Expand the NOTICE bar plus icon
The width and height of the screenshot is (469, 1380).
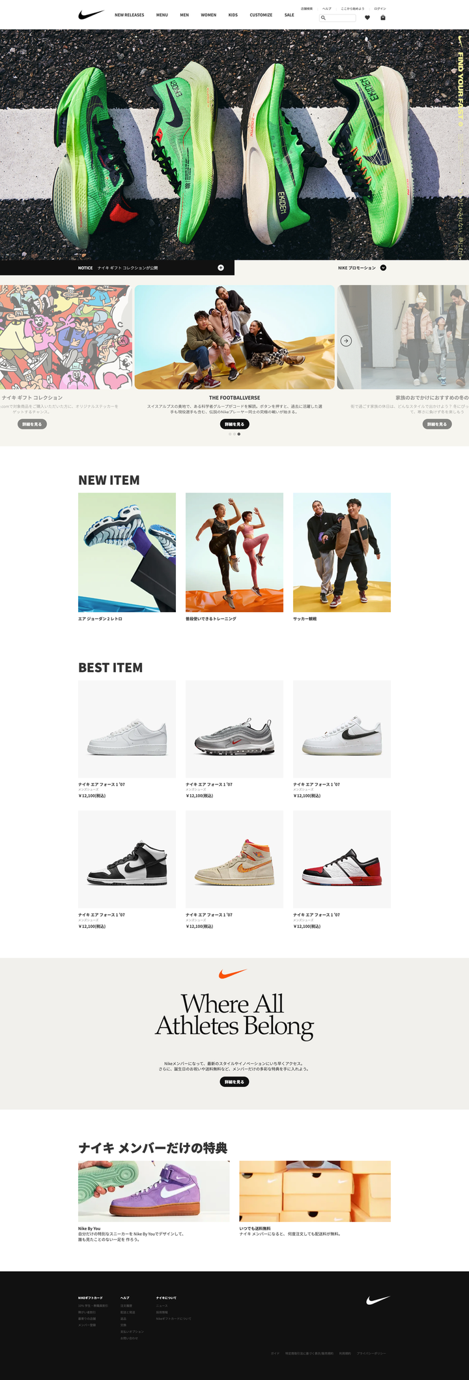click(x=221, y=268)
